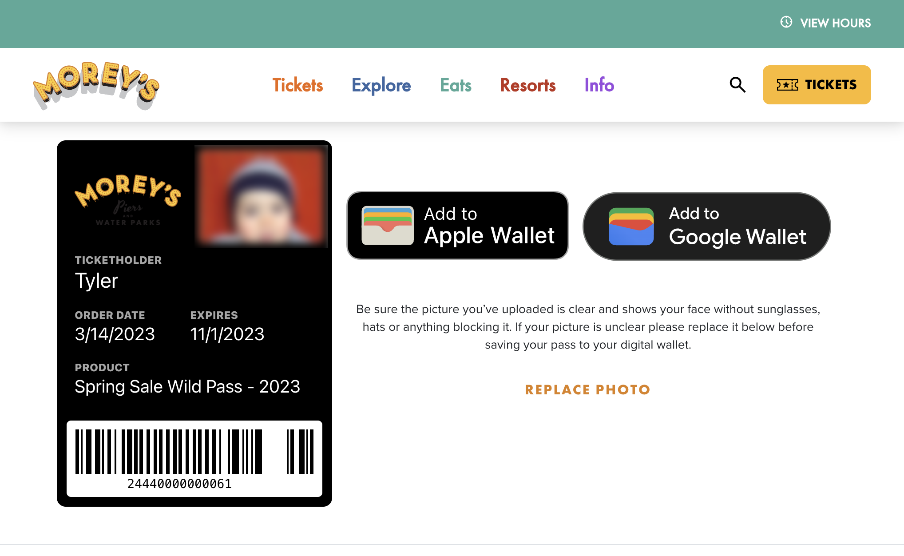
Task: Open the Explore navigation menu
Action: coord(381,85)
